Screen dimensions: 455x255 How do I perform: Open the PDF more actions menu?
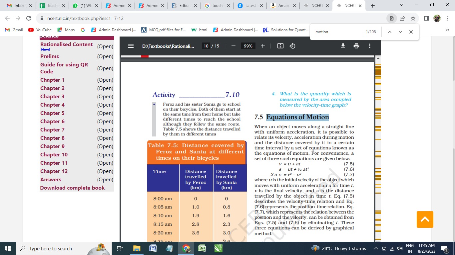coord(370,46)
